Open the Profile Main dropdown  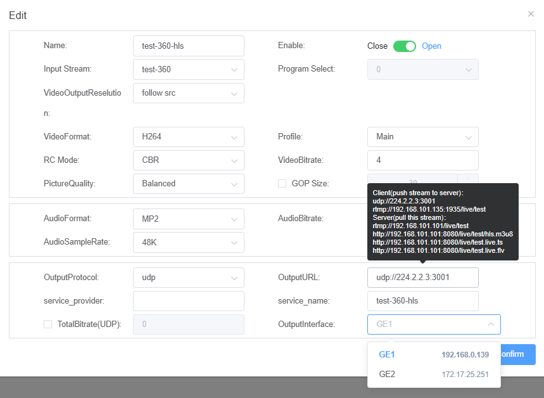[x=422, y=137]
